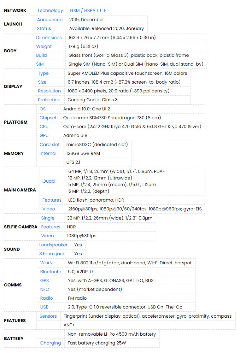Click the '179 g (6.31 oz)' weight value

83,46
